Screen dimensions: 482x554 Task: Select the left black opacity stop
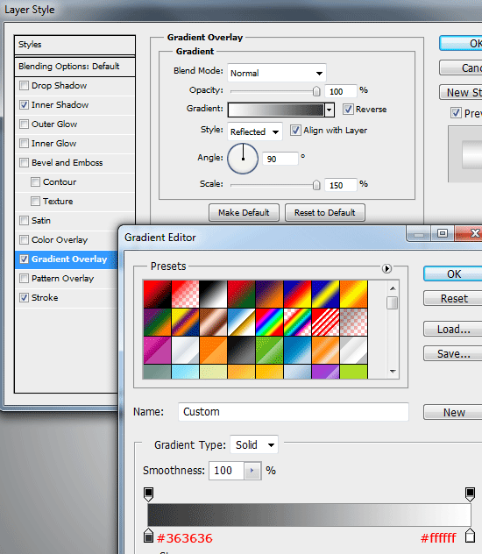149,494
